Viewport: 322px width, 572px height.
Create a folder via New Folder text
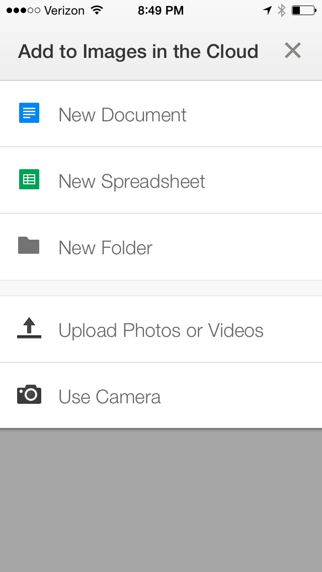click(x=105, y=248)
